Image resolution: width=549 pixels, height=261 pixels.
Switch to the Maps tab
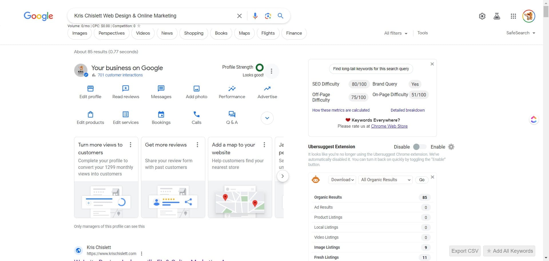pos(244,33)
